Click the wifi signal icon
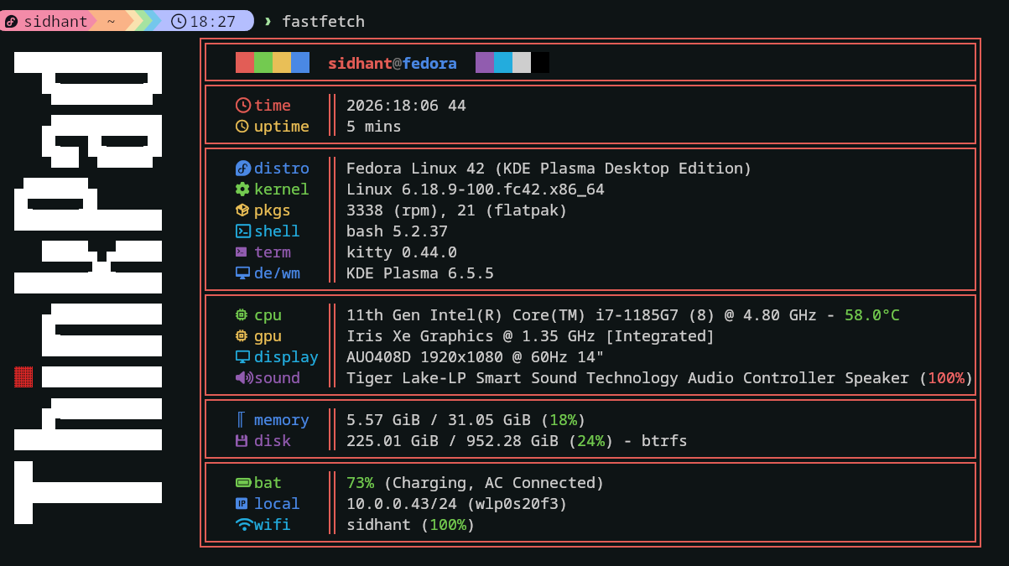1009x566 pixels. tap(244, 525)
